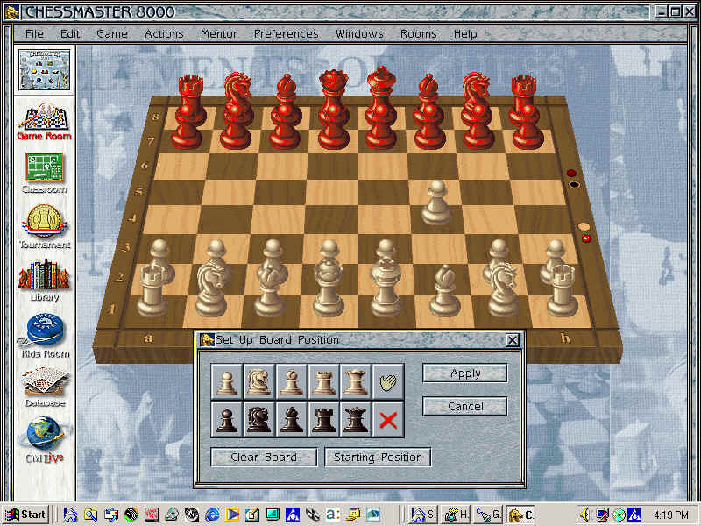Click the room overview thumbnail at top-left
The width and height of the screenshot is (701, 526).
(x=45, y=68)
